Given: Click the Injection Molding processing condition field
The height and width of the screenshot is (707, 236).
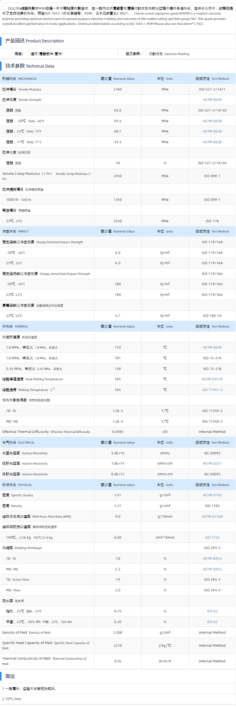Looking at the screenshot, I should point(169,54).
